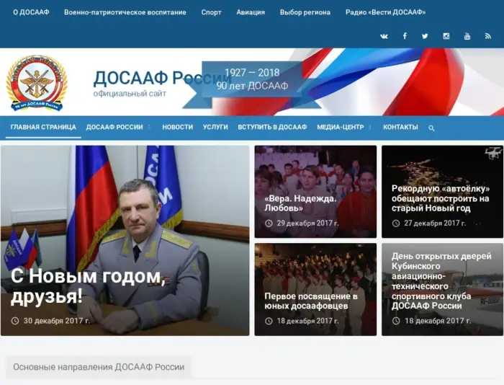Click the RSS feed icon

487,36
